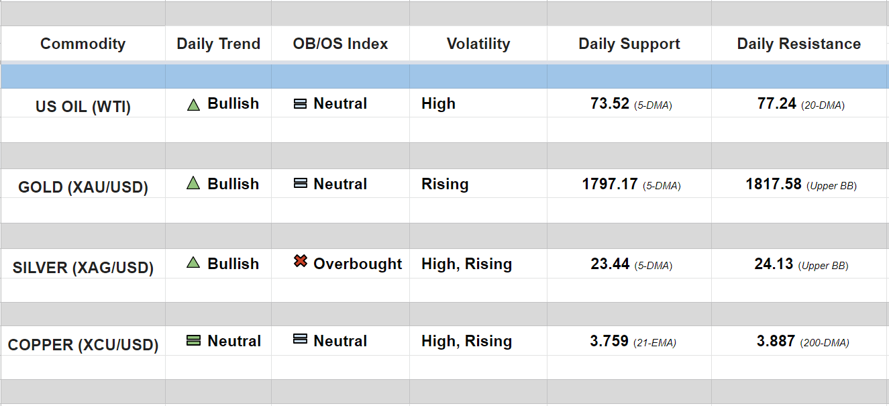Click the neutral OB/OS icon for Copper

pos(301,340)
